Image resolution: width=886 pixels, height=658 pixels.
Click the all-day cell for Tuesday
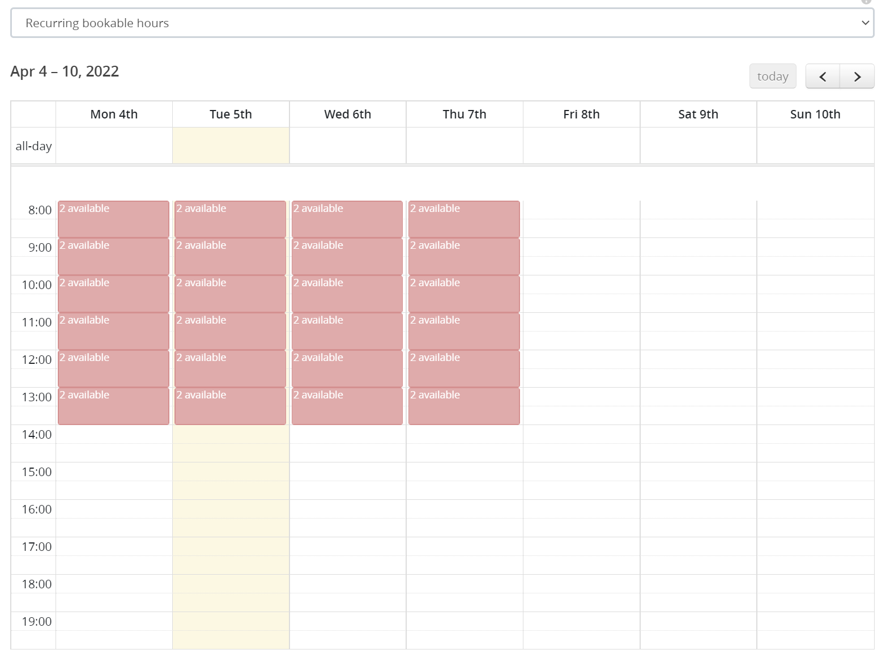(231, 146)
